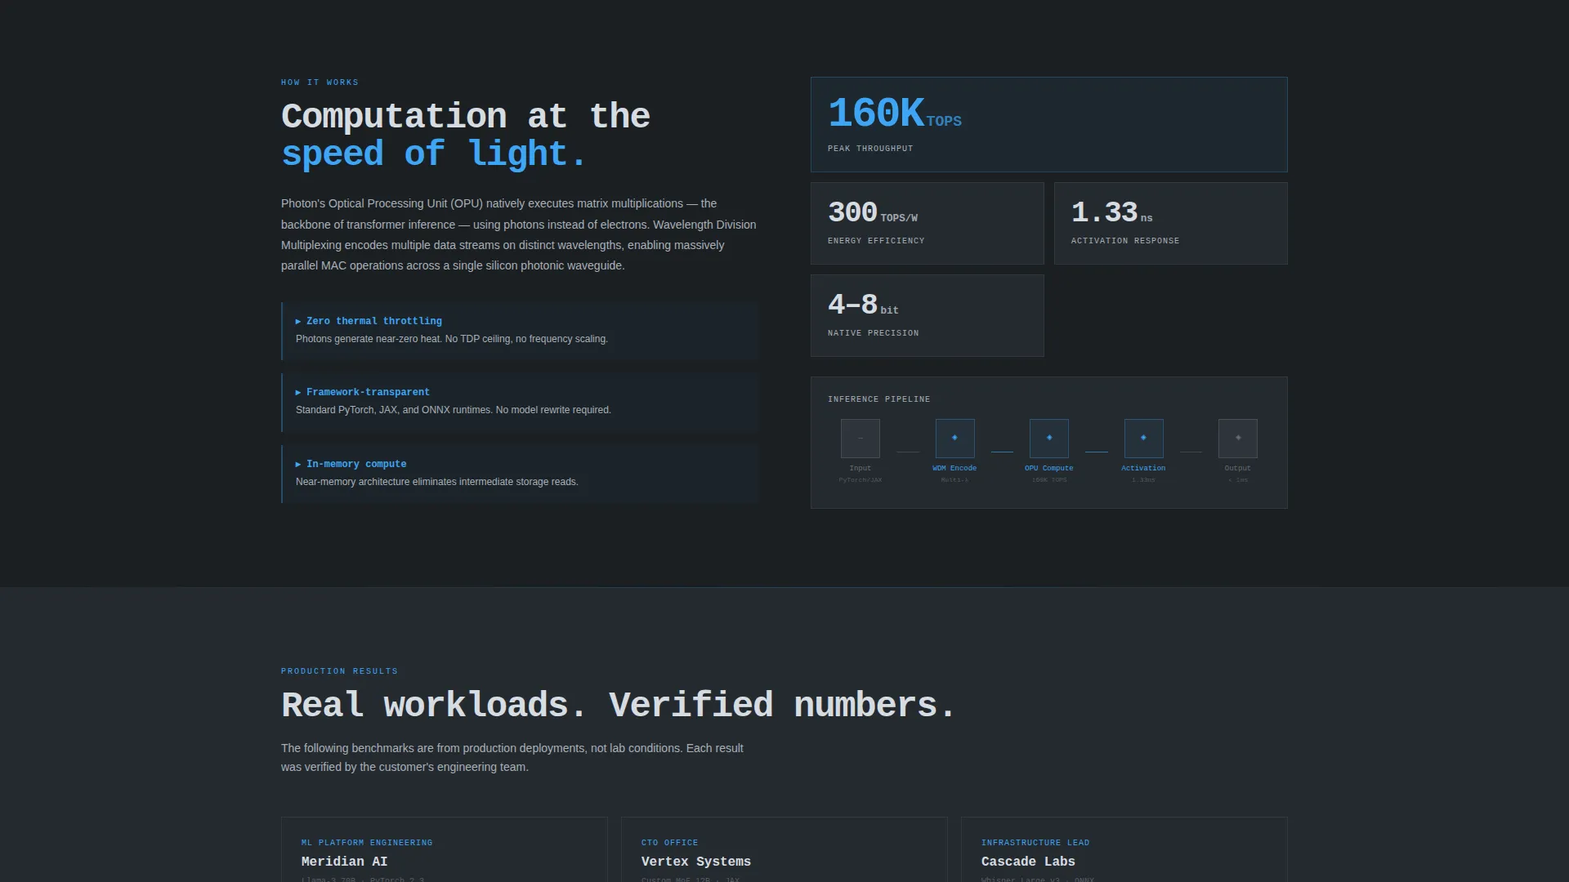1569x882 pixels.
Task: Click the 'WDM Encode' stage label
Action: point(954,468)
